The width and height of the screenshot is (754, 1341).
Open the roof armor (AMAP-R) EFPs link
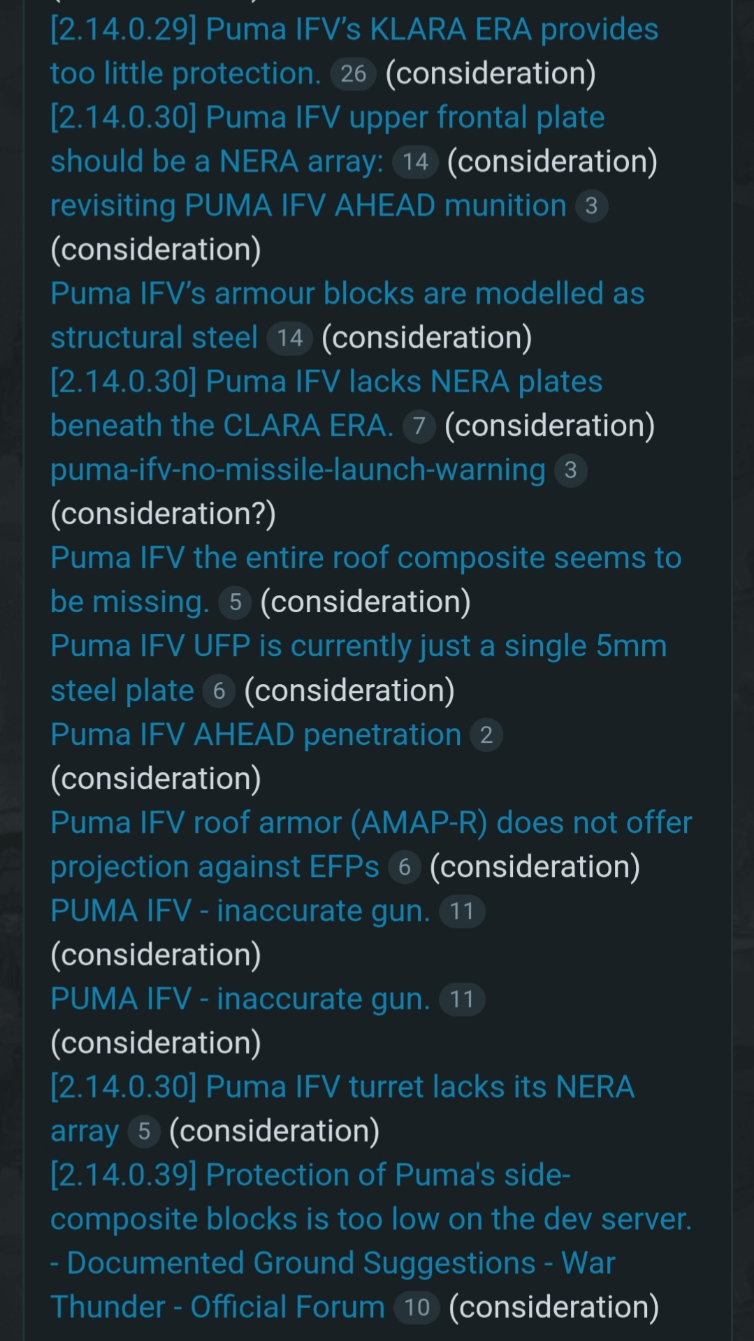tap(370, 823)
